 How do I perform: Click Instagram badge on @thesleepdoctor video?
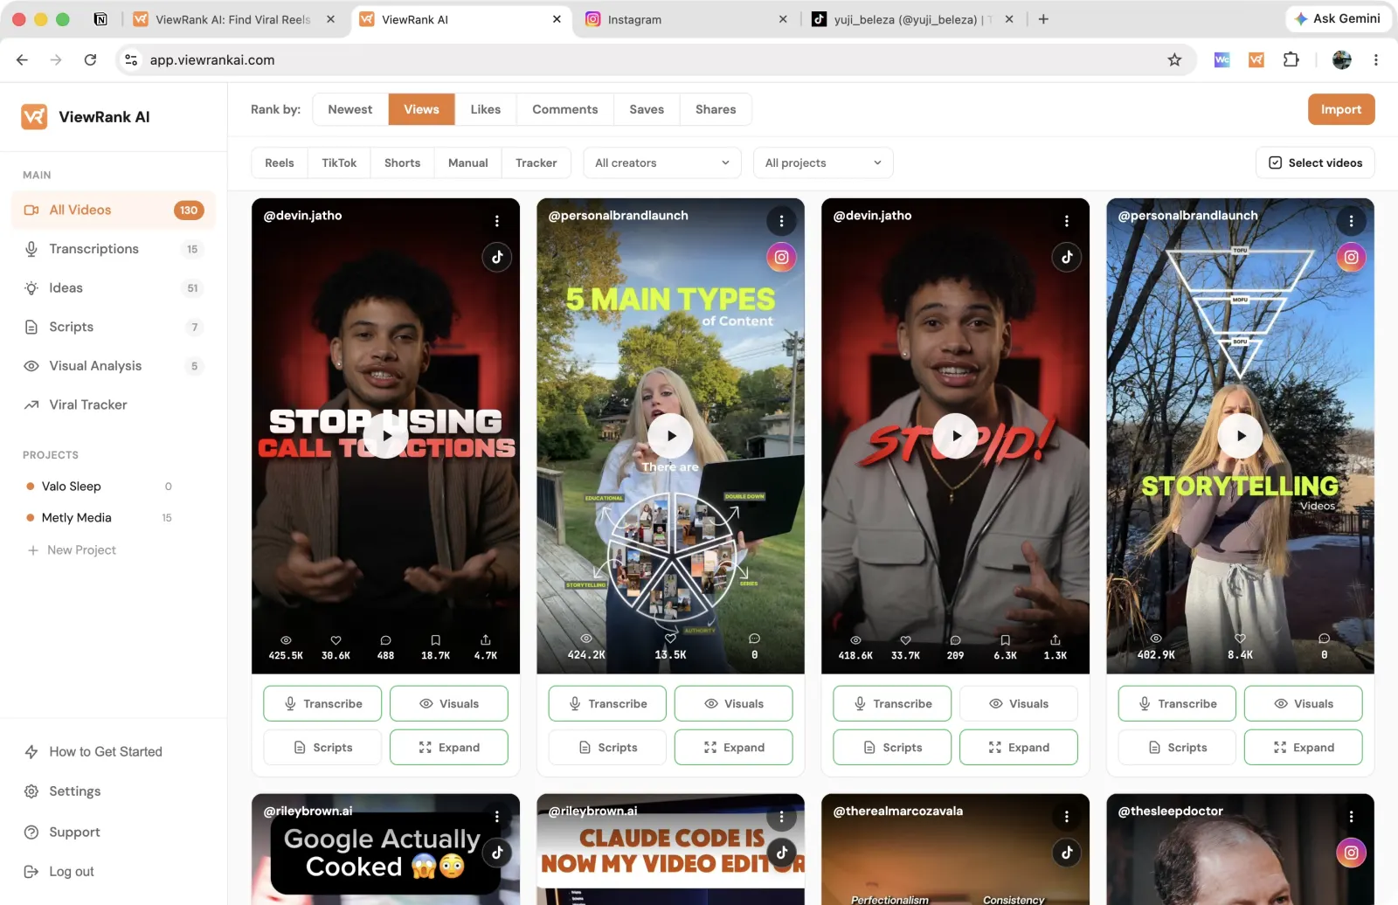[x=1351, y=853]
